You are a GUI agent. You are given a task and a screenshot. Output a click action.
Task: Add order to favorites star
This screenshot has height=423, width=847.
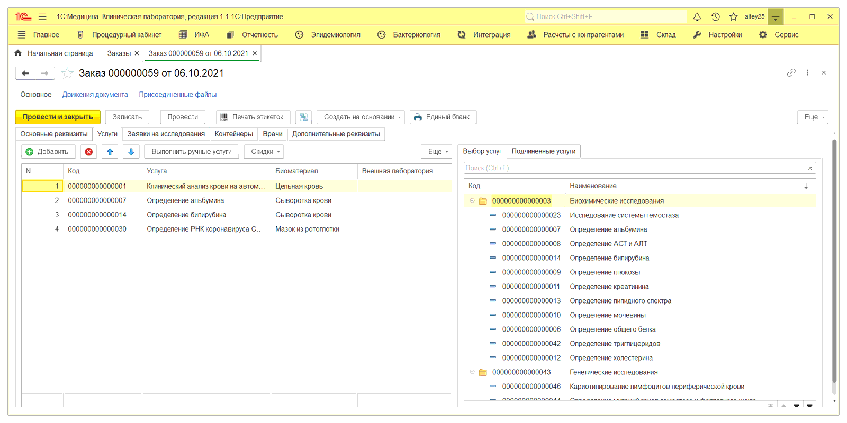point(67,73)
